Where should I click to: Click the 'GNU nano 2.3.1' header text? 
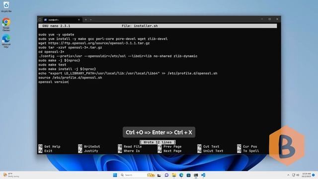[x=56, y=26]
